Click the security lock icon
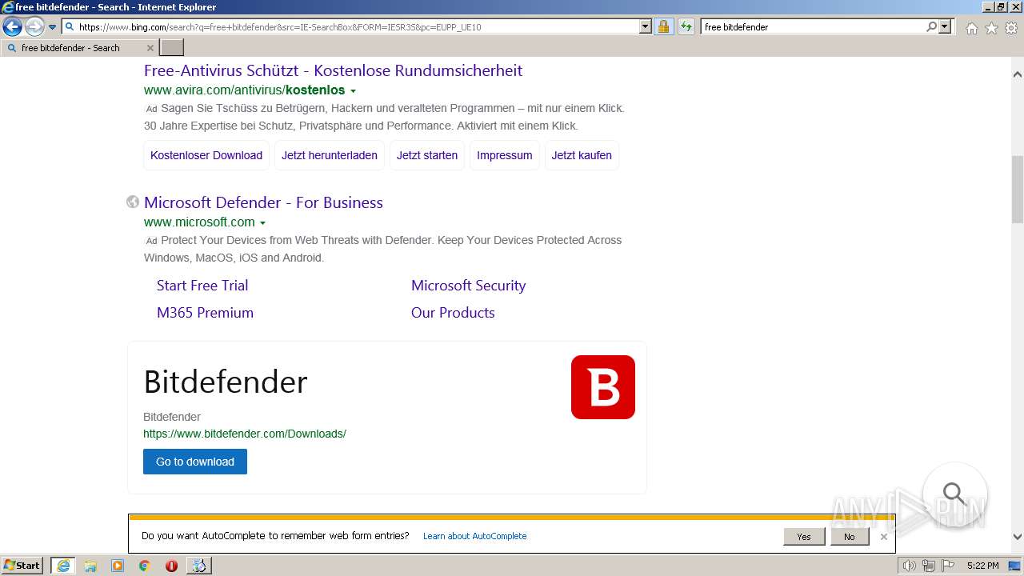Image resolution: width=1024 pixels, height=576 pixels. point(663,26)
